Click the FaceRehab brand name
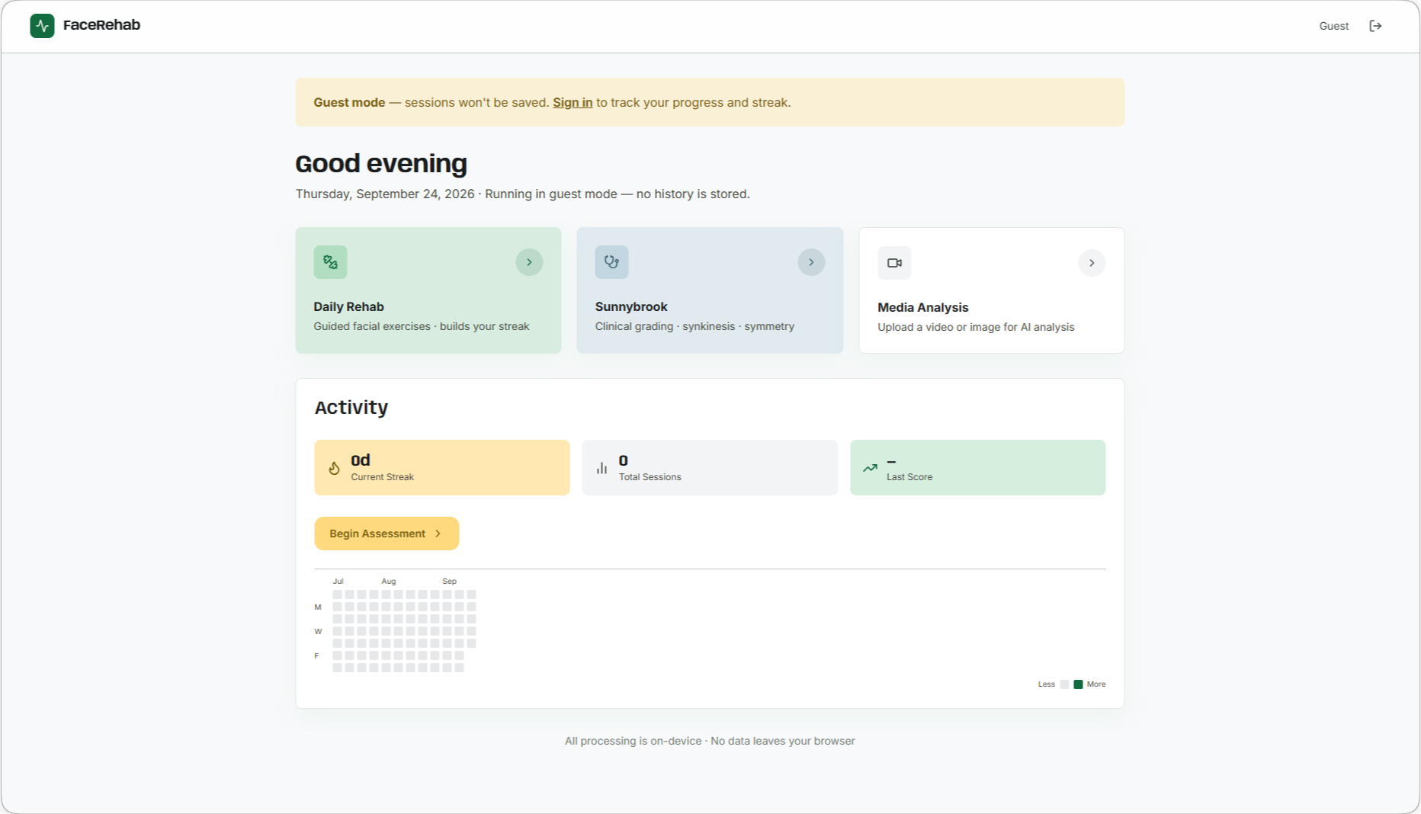 pyautogui.click(x=101, y=25)
